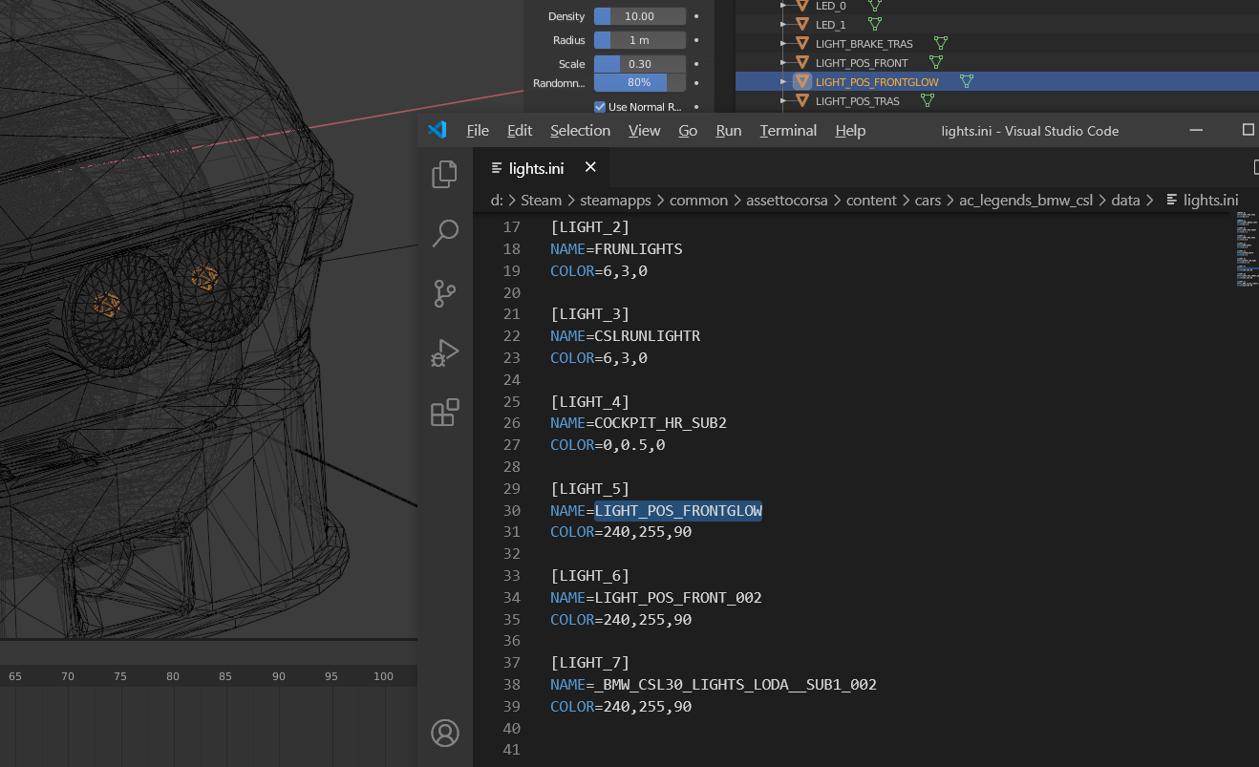Open the Source Control view
This screenshot has height=767, width=1259.
444,293
